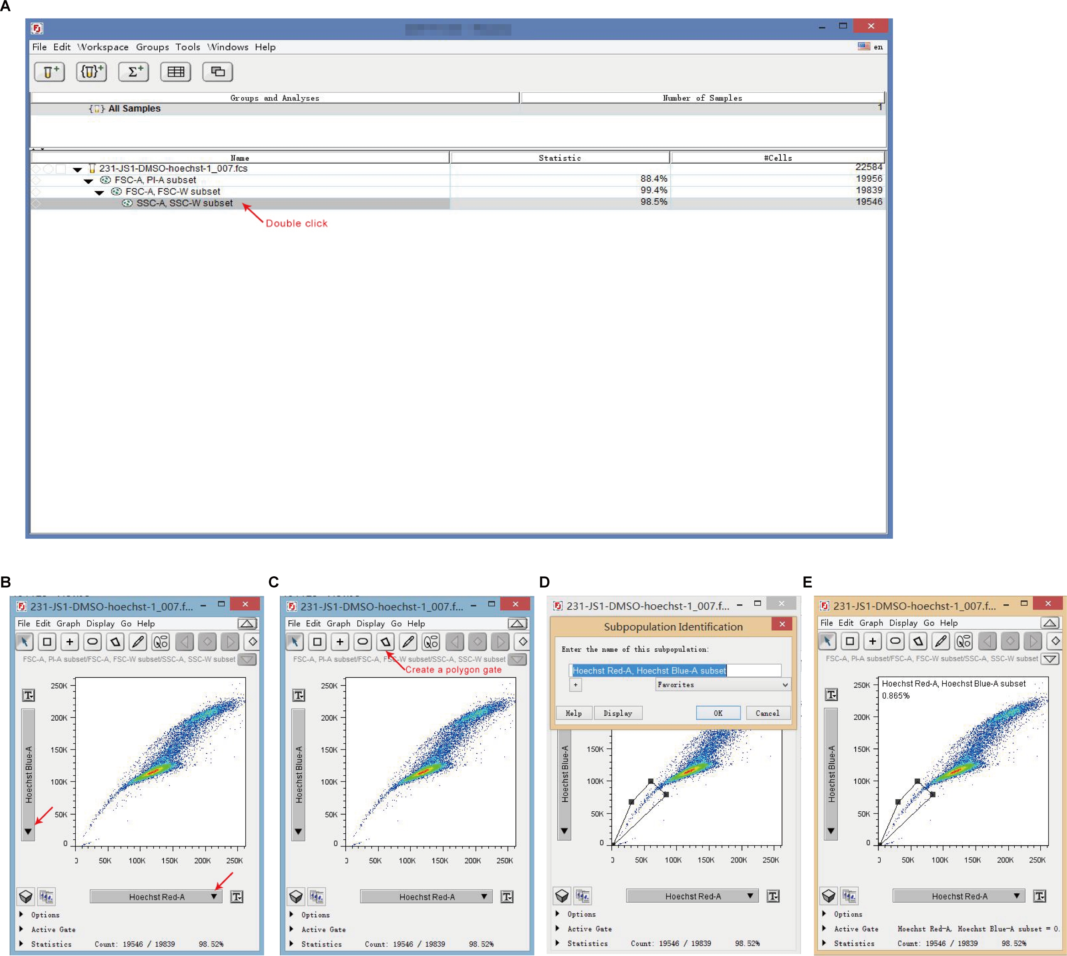Viewport: 1067px width, 956px height.
Task: Click OK in Subpopulation Identification dialog
Action: pyautogui.click(x=718, y=713)
